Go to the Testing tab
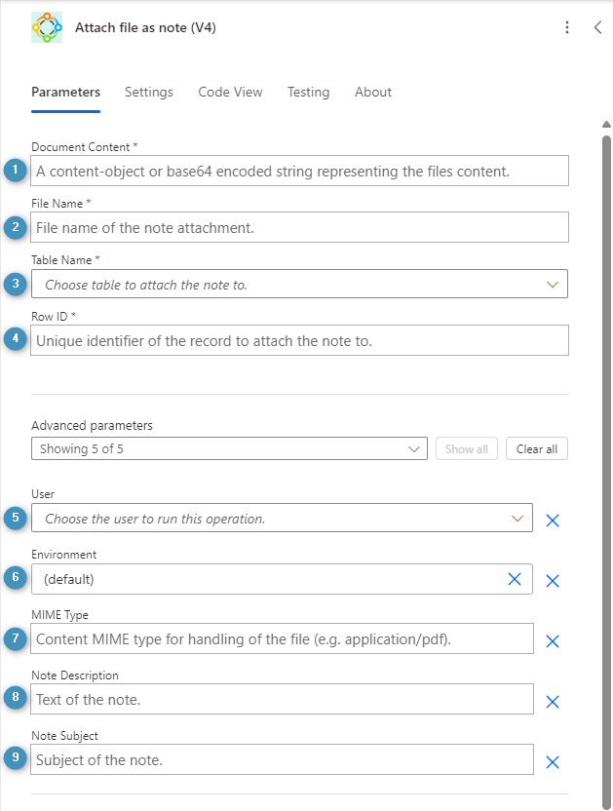This screenshot has height=811, width=613. click(308, 92)
